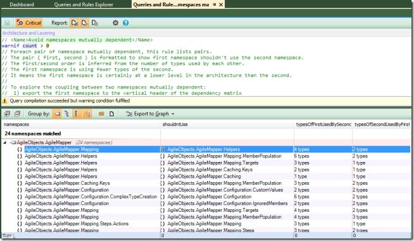Click the warning triangle icon
Screen dimensions: 414x241
click(5, 101)
